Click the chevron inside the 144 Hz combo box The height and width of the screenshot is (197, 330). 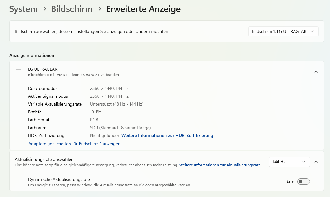point(304,162)
